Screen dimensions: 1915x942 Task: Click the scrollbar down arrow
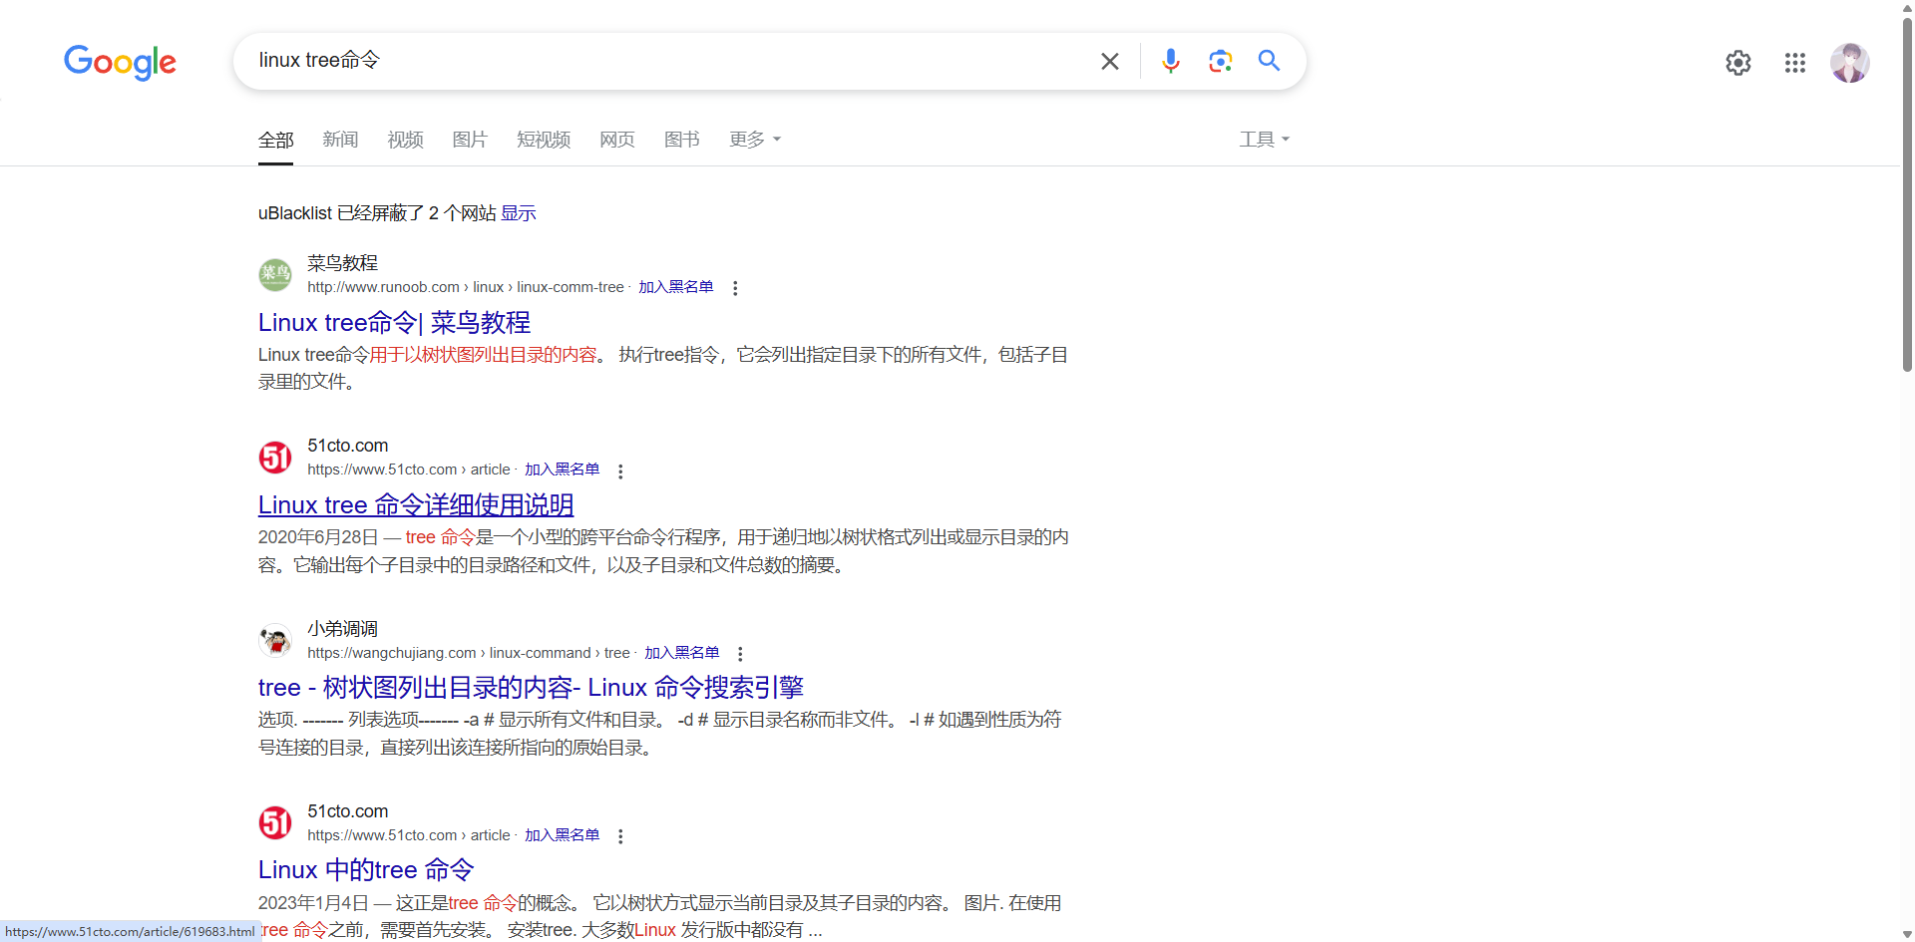[1907, 934]
